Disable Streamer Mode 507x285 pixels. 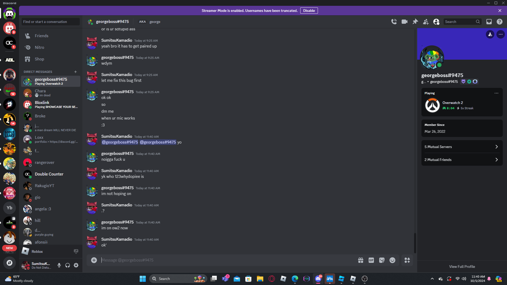click(309, 11)
